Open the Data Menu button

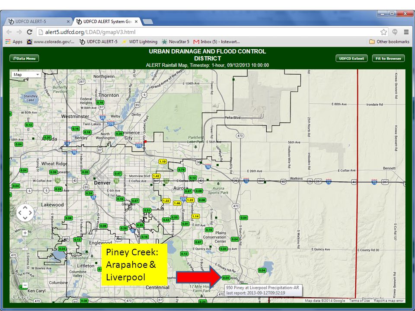coord(24,58)
